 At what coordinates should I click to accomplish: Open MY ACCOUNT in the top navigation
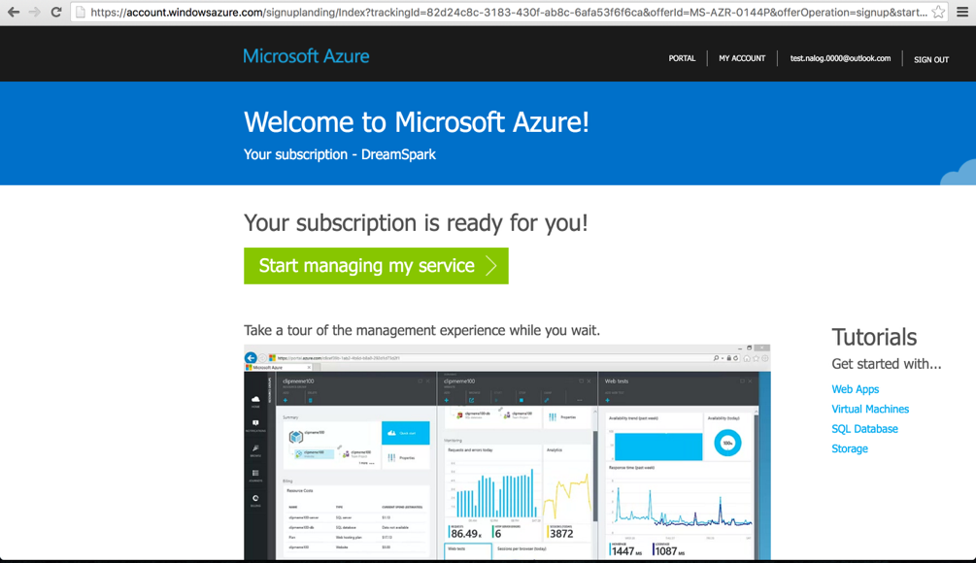[x=741, y=58]
